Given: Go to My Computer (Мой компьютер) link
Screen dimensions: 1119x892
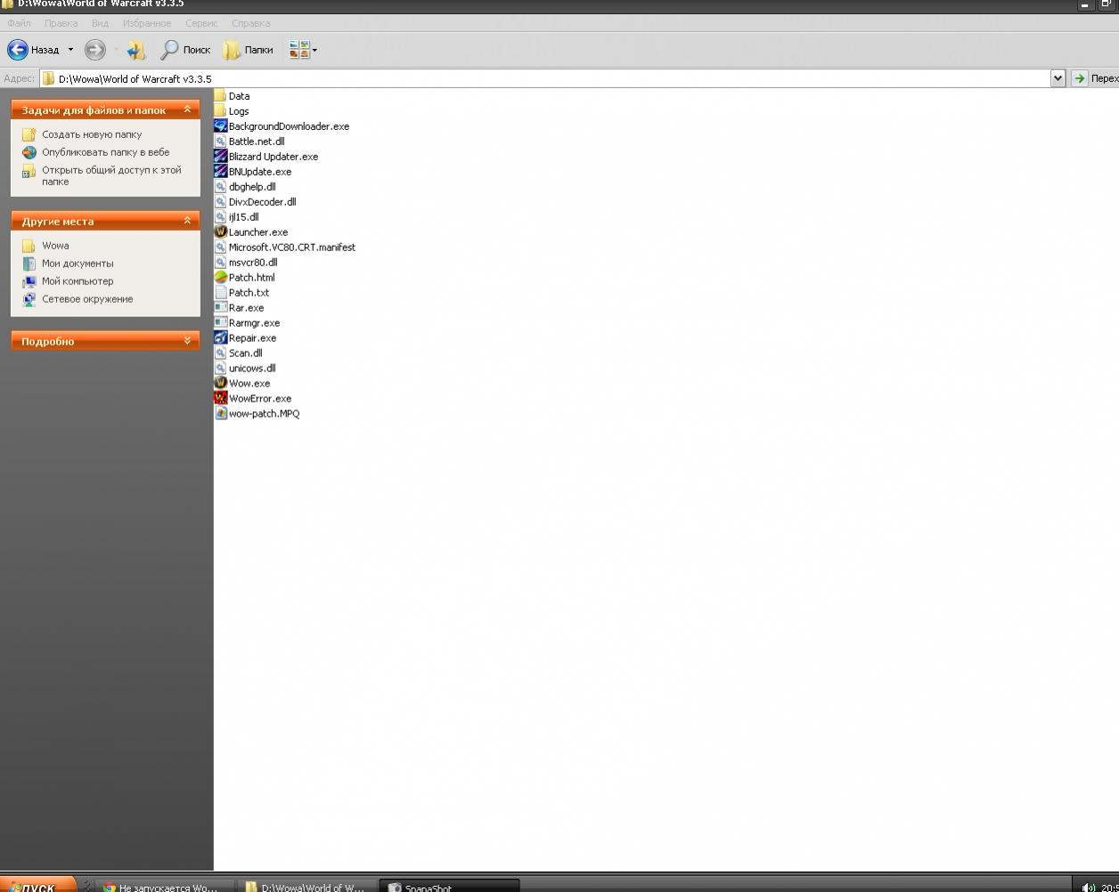Looking at the screenshot, I should point(78,281).
